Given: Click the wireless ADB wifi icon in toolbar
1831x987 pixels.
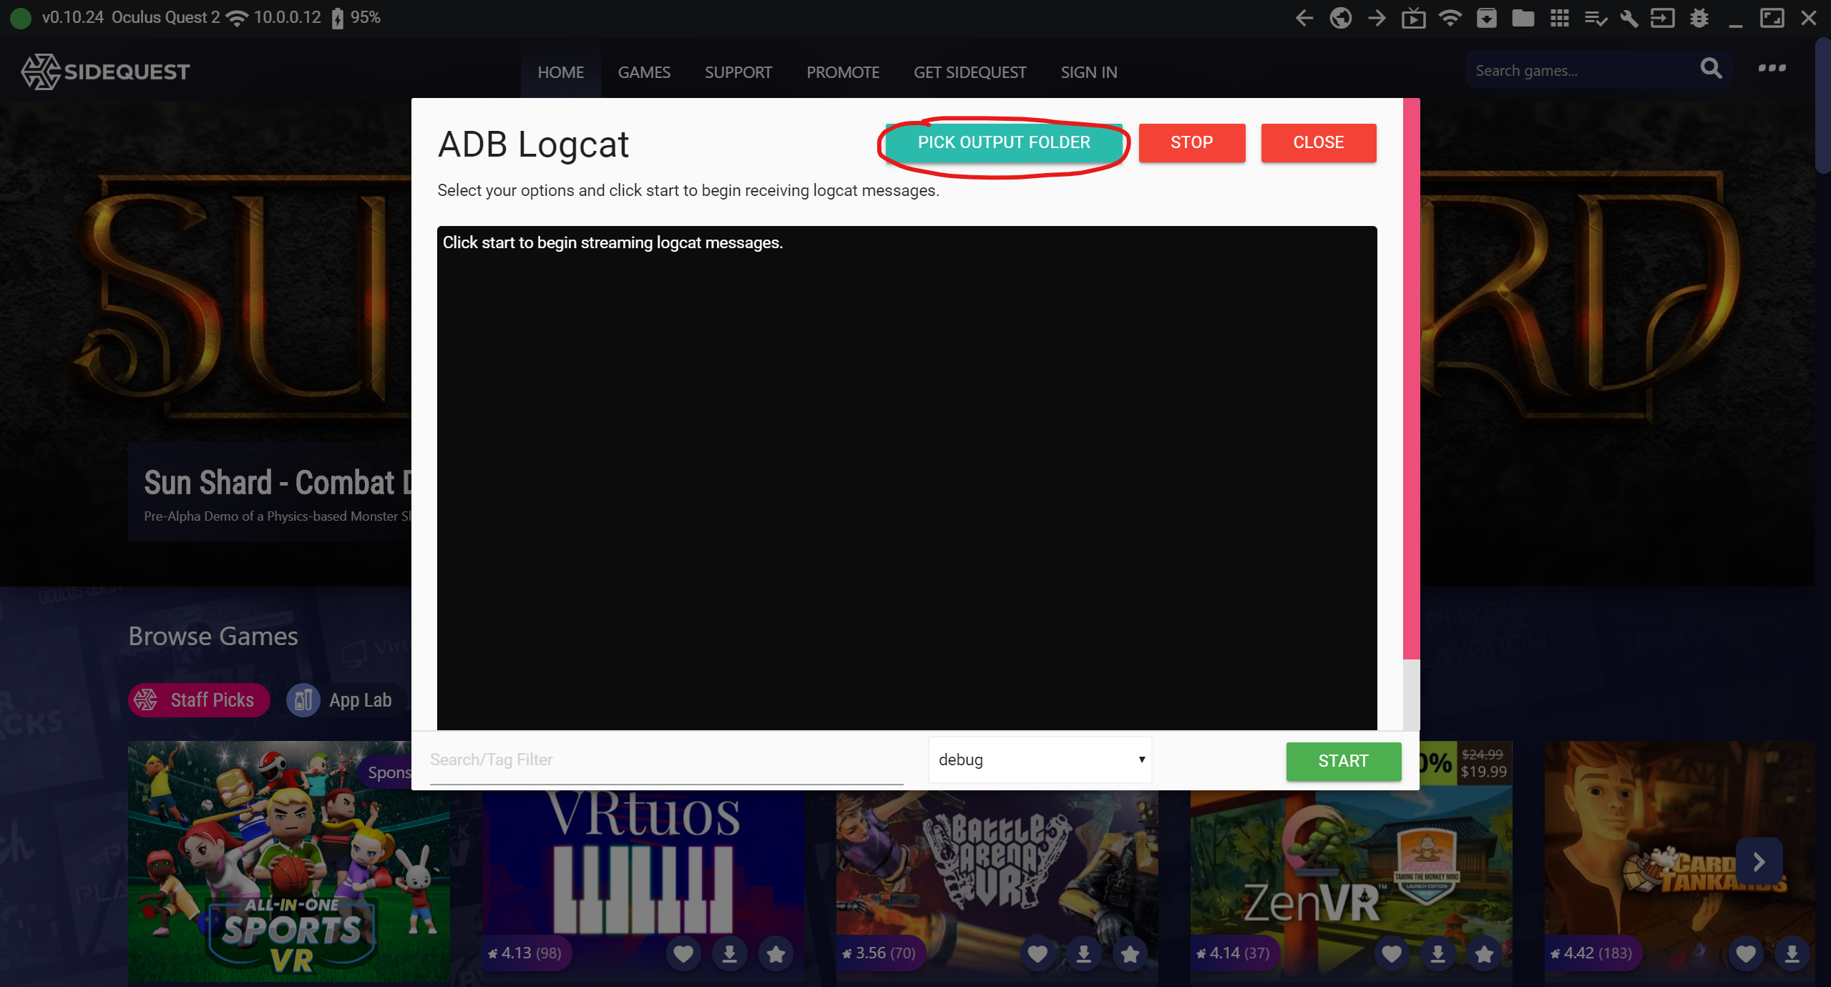Looking at the screenshot, I should click(x=1450, y=18).
